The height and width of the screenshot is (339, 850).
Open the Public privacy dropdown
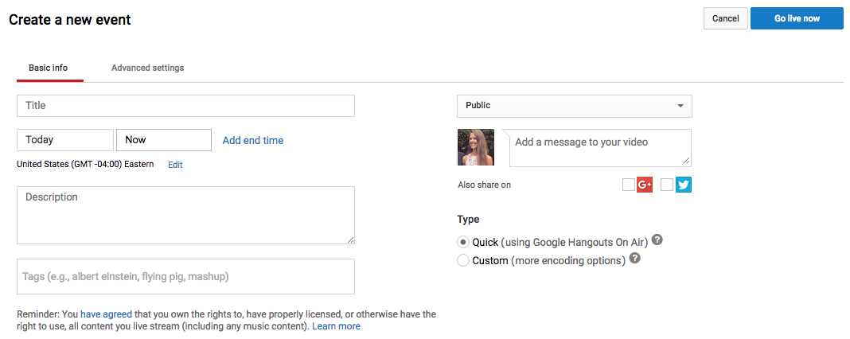574,106
